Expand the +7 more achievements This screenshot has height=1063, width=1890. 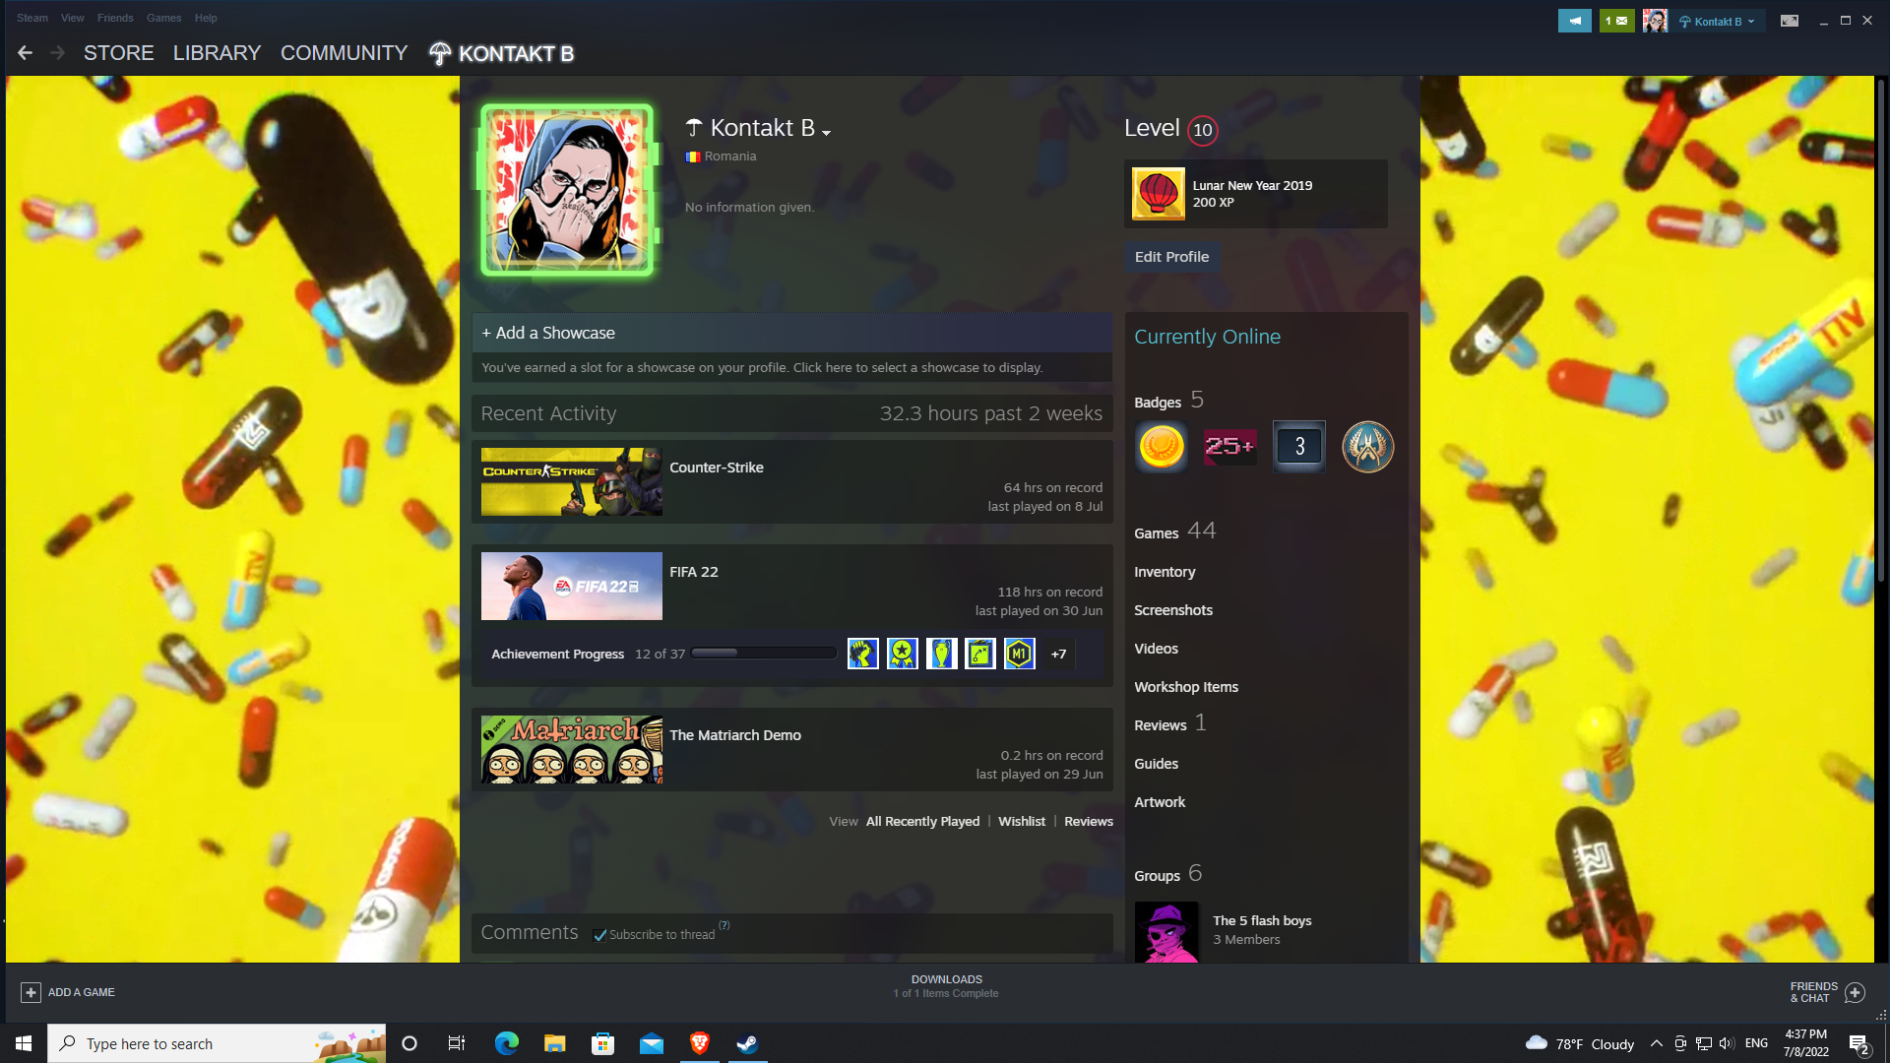[x=1058, y=655]
